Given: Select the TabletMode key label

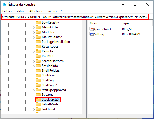Looking at the screenshot, I should [50, 104].
